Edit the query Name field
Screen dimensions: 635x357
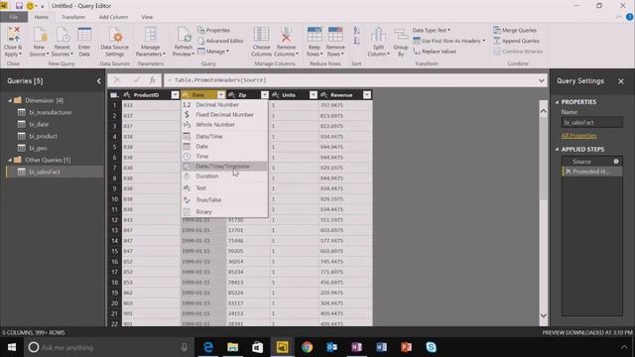pyautogui.click(x=592, y=122)
